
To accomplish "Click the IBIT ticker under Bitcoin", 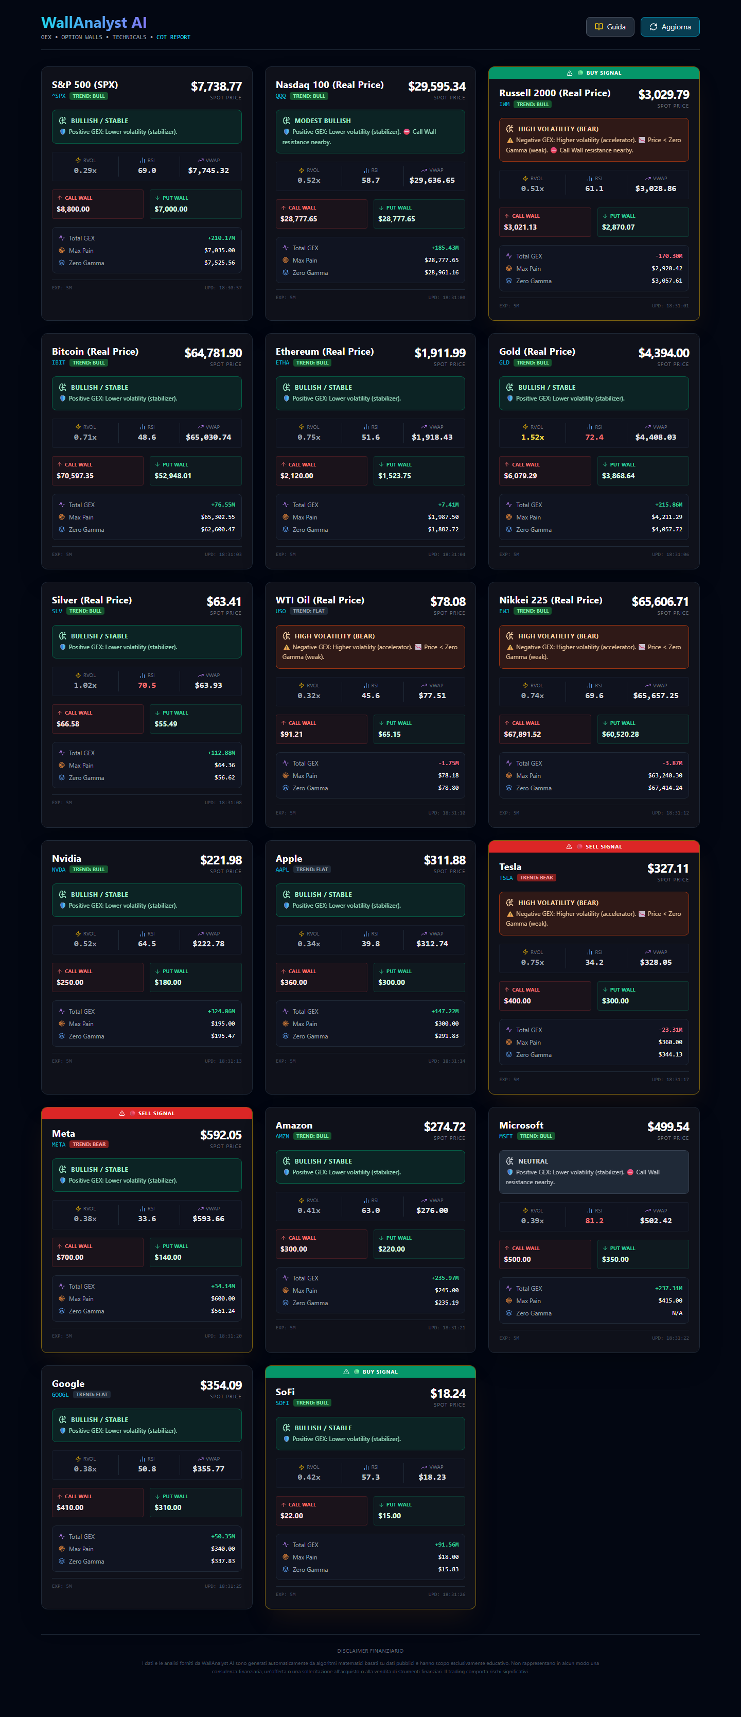I will (59, 362).
